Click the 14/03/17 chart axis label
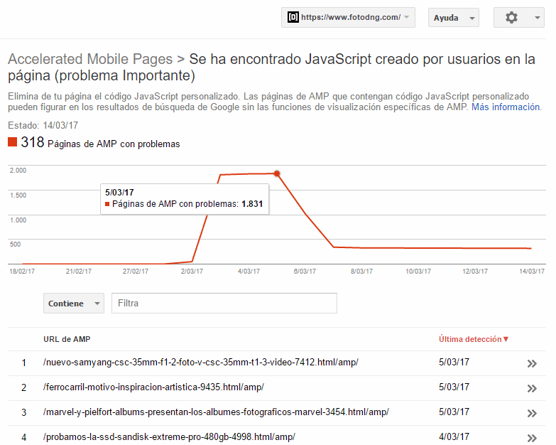556x445 pixels. coord(532,272)
